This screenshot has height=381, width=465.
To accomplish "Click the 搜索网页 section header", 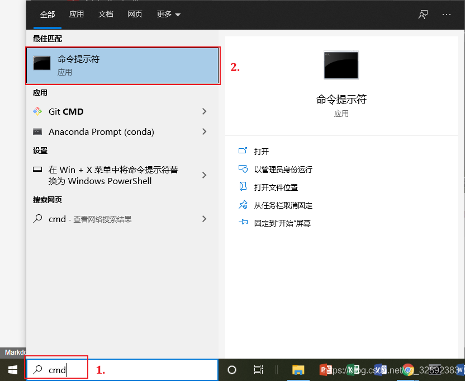I will coord(47,200).
